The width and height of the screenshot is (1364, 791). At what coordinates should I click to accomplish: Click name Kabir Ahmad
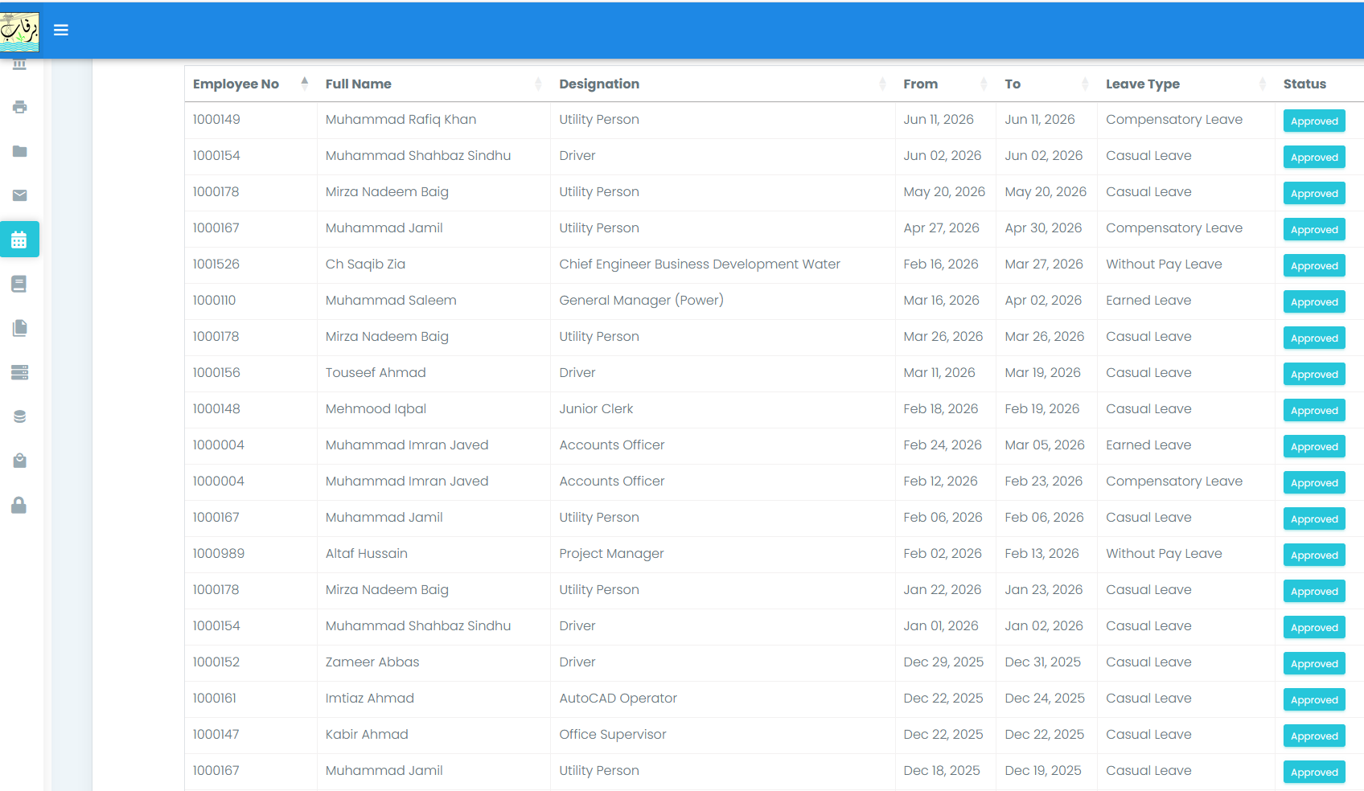[x=367, y=734]
